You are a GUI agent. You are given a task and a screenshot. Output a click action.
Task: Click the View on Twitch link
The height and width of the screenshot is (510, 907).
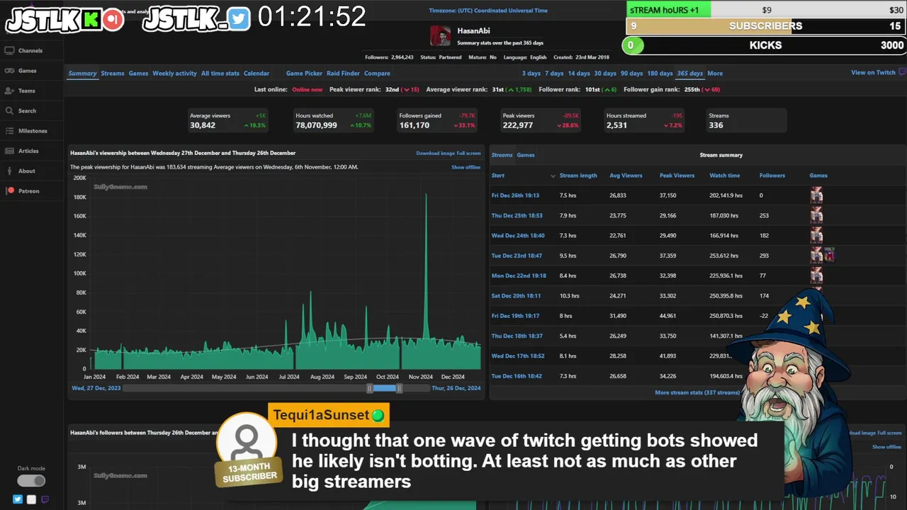pos(873,72)
